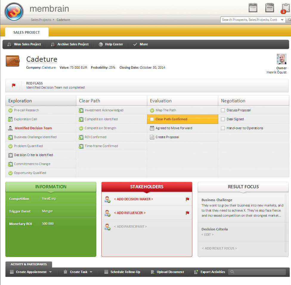Image resolution: width=291 pixels, height=285 pixels.
Task: Click the Cadeture breadcrumb item
Action: [63, 20]
